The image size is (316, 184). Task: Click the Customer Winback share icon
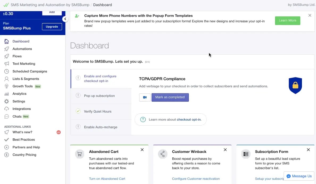[x=163, y=154]
